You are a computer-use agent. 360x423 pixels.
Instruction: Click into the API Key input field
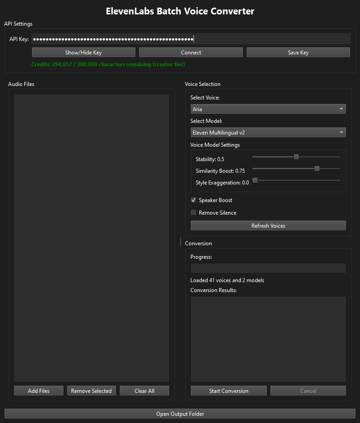[x=191, y=39]
